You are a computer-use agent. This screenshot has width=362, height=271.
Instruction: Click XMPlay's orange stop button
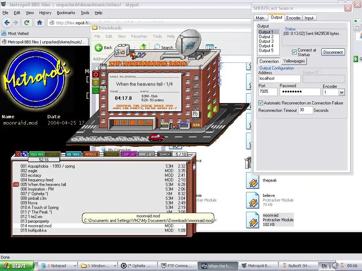pos(133,122)
